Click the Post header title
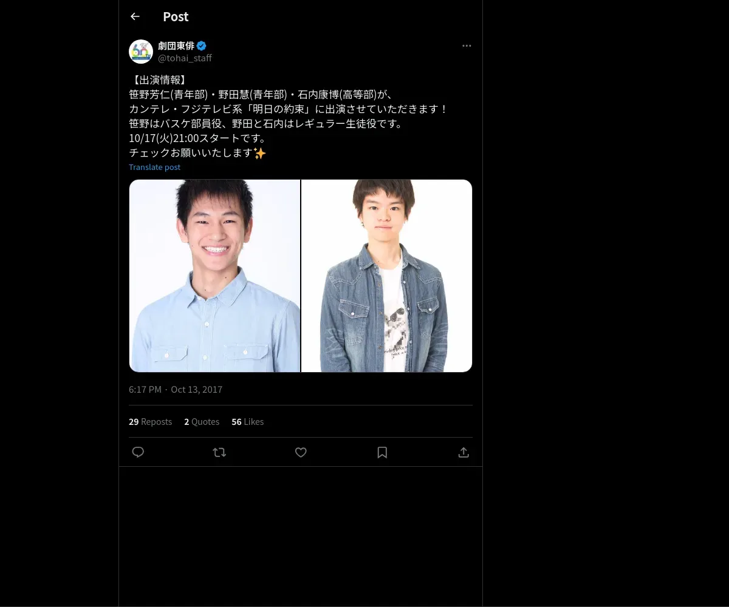The width and height of the screenshot is (729, 607). click(176, 17)
